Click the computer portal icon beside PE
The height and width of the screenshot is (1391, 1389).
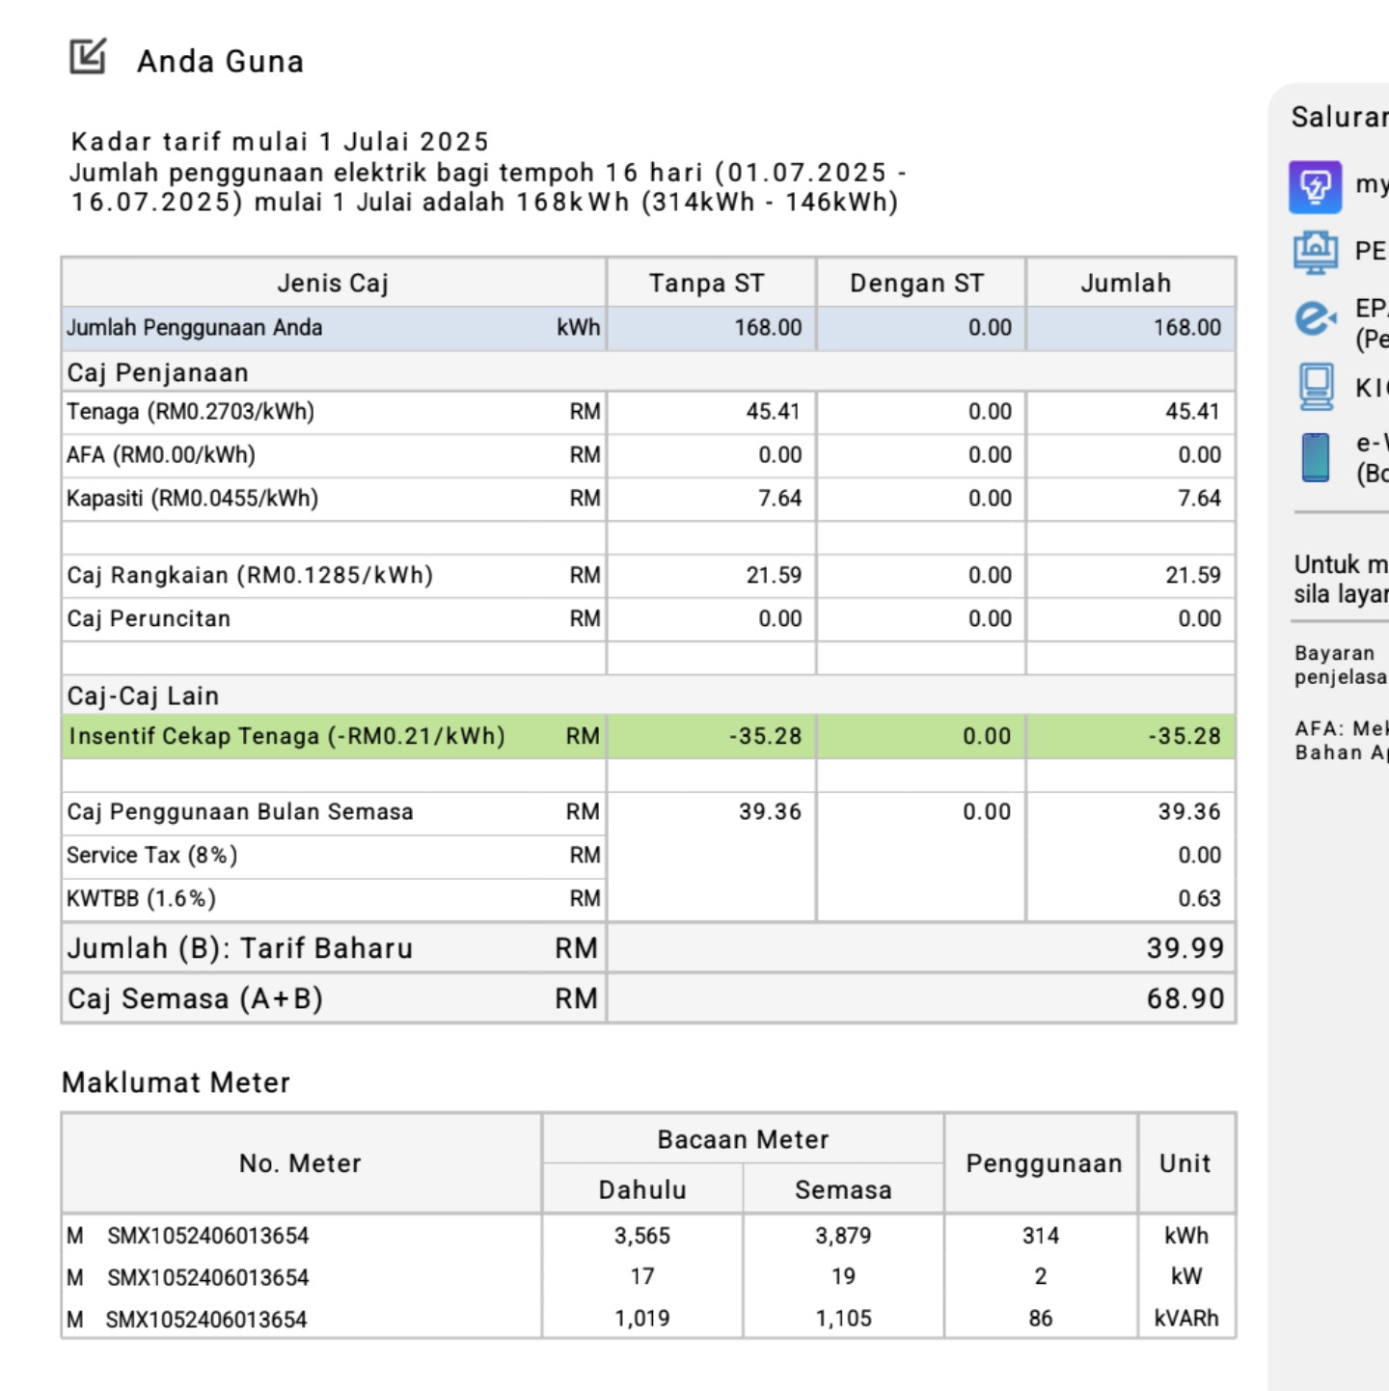click(1315, 253)
